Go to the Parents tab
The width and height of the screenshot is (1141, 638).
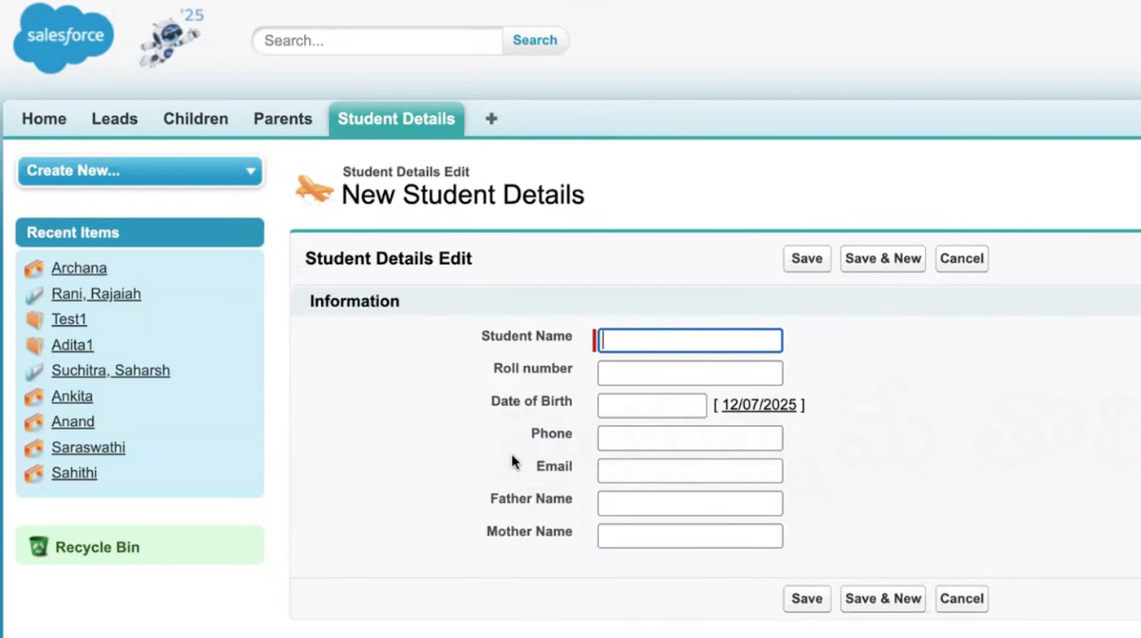coord(283,119)
